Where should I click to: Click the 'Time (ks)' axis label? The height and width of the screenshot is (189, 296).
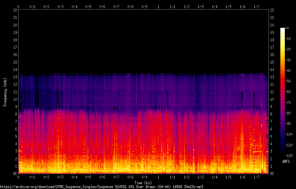point(143,183)
